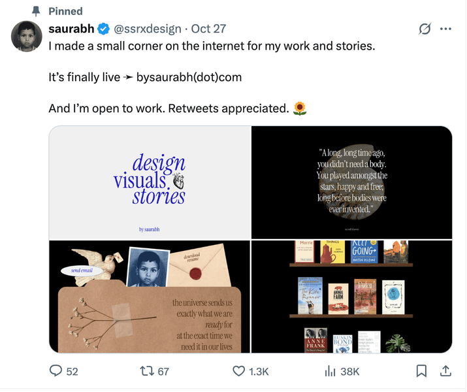The image size is (467, 392).
Task: Click the Oct 27 timestamp
Action: coord(208,29)
